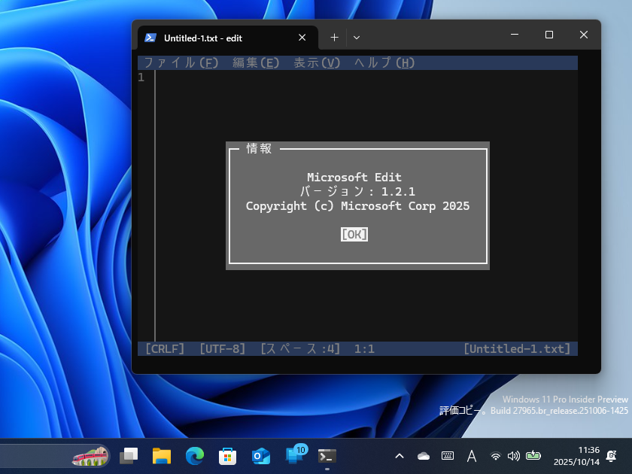
Task: Open the terminal tab dropdown chevron
Action: 355,37
